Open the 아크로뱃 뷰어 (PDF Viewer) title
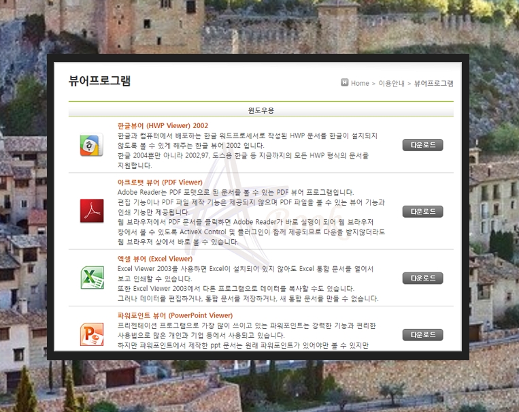519x412 pixels. coord(160,183)
